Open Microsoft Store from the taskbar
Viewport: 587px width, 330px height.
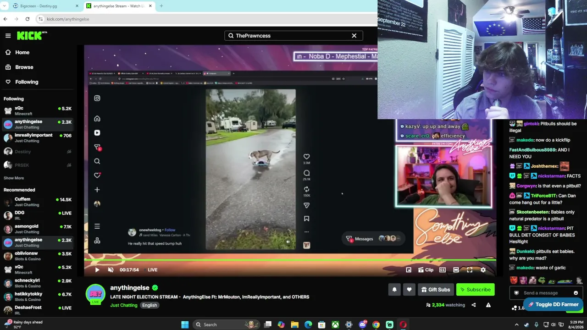click(322, 324)
